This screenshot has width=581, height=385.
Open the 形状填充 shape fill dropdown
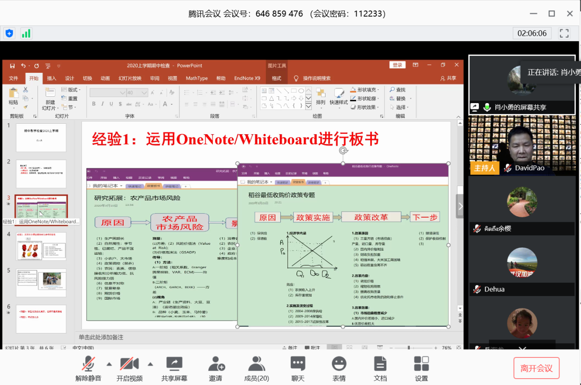click(x=365, y=90)
